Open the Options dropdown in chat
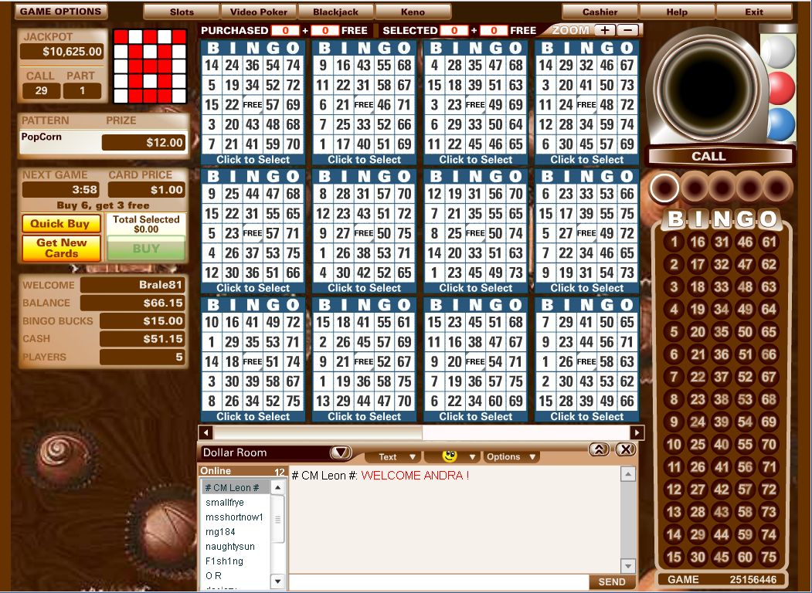 pos(506,456)
